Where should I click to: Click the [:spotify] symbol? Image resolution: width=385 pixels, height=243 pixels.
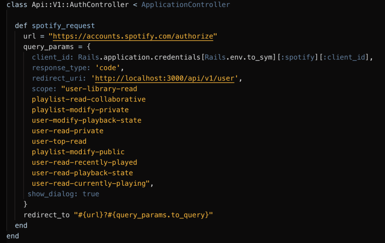(x=298, y=57)
